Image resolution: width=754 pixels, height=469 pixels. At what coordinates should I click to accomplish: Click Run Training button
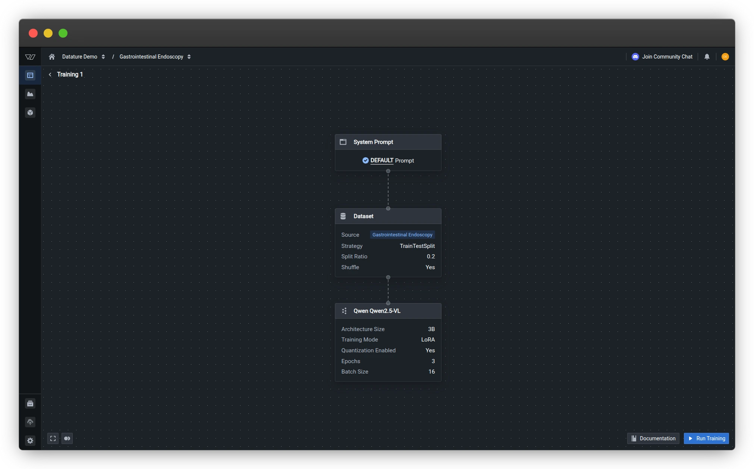(706, 438)
